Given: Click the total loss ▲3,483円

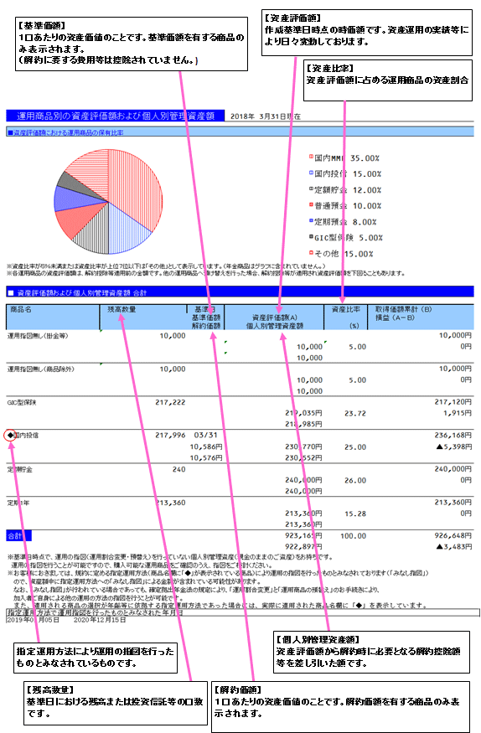Looking at the screenshot, I should tap(454, 546).
